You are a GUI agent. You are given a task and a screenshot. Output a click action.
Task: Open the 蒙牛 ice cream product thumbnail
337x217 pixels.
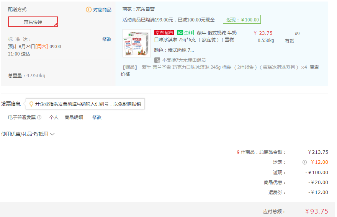pyautogui.click(x=137, y=43)
